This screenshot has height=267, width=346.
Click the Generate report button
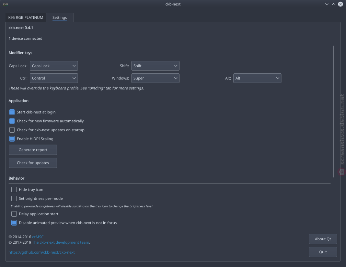pyautogui.click(x=33, y=150)
